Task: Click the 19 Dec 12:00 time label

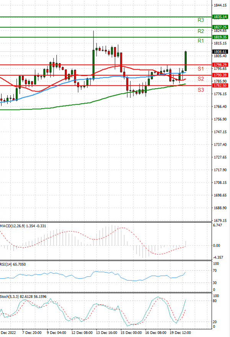Action: [x=180, y=333]
